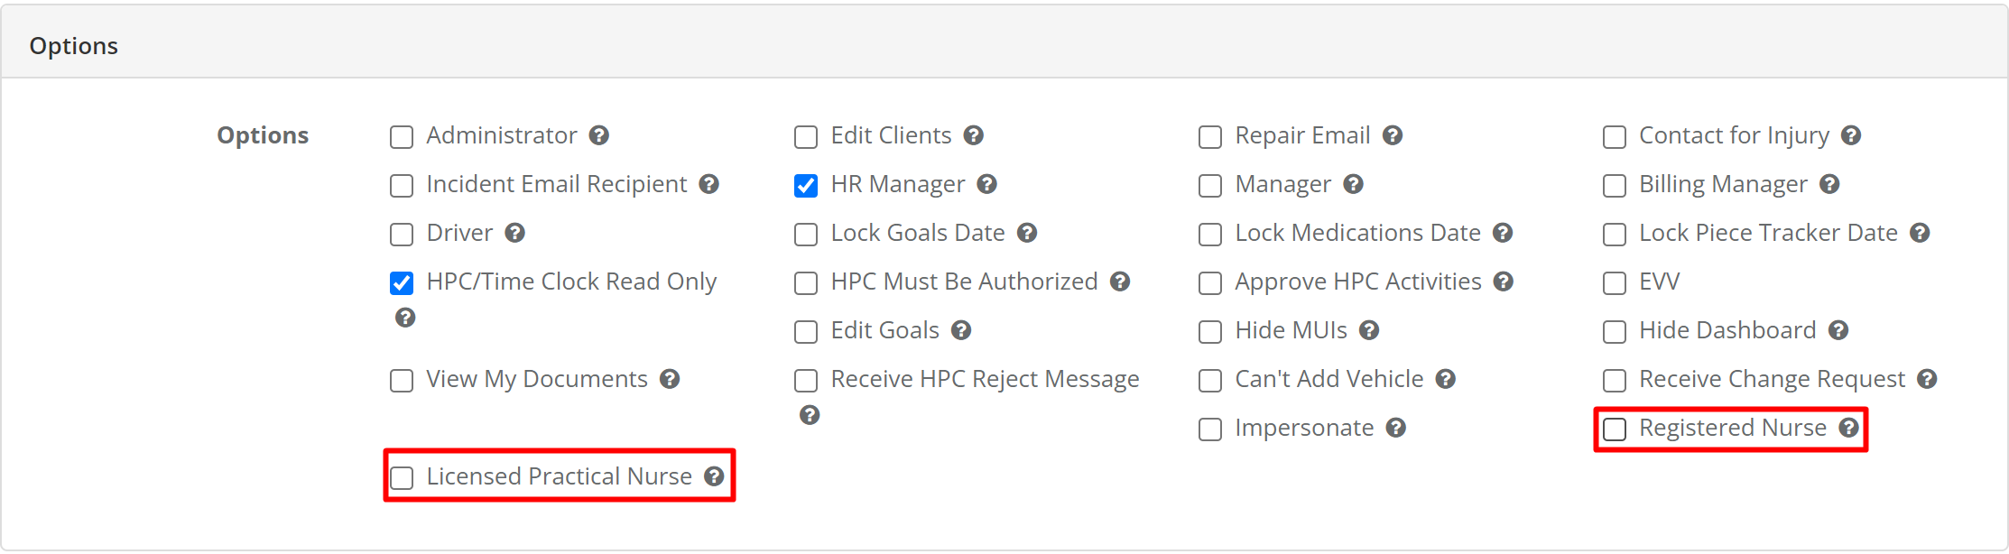Click the question mark next to Edit Clients
The height and width of the screenshot is (554, 2009).
[x=974, y=136]
